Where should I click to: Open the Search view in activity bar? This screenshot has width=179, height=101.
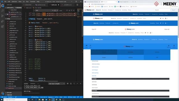point(3,11)
